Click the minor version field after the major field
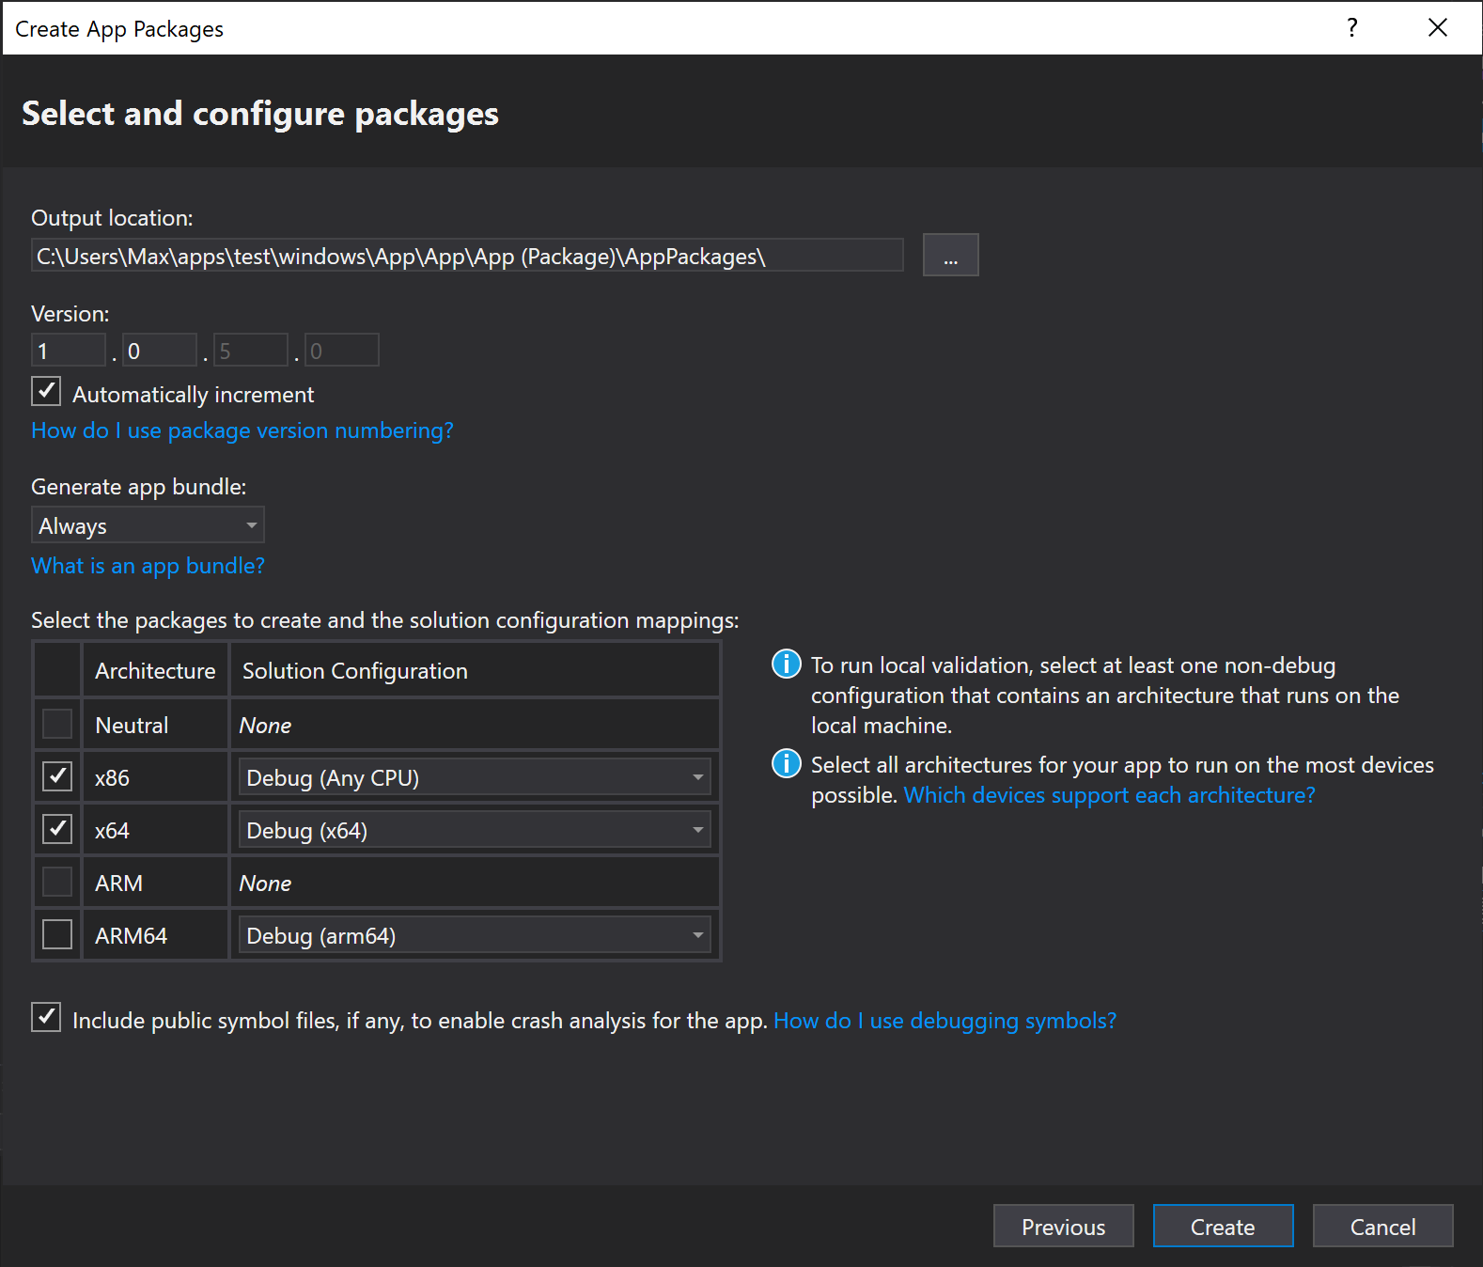 160,351
